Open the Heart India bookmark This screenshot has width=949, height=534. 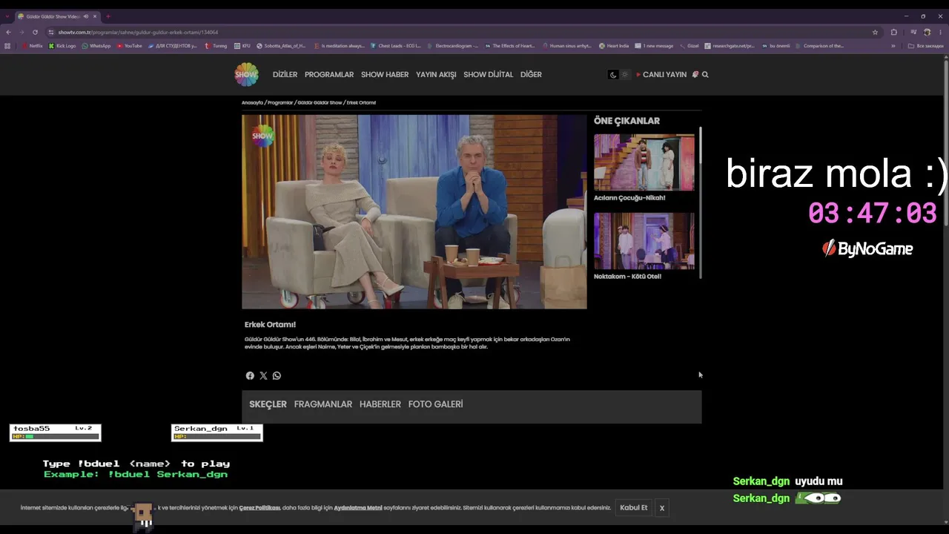tap(614, 46)
